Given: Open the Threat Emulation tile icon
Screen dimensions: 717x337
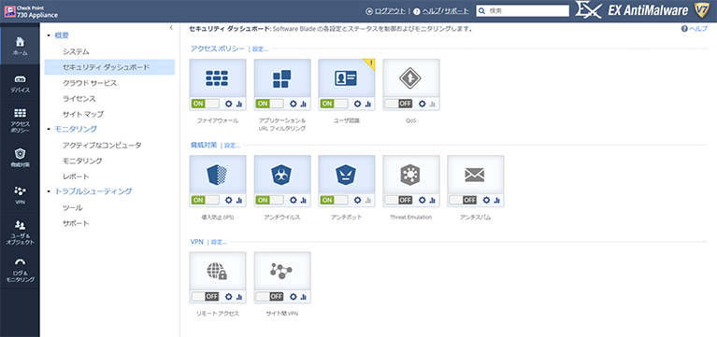Looking at the screenshot, I should pos(410,175).
